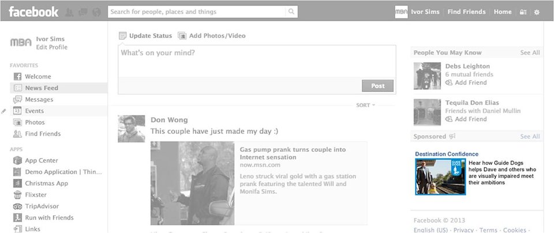The image size is (554, 233).
Task: Click the Flixster app icon
Action: [x=17, y=195]
